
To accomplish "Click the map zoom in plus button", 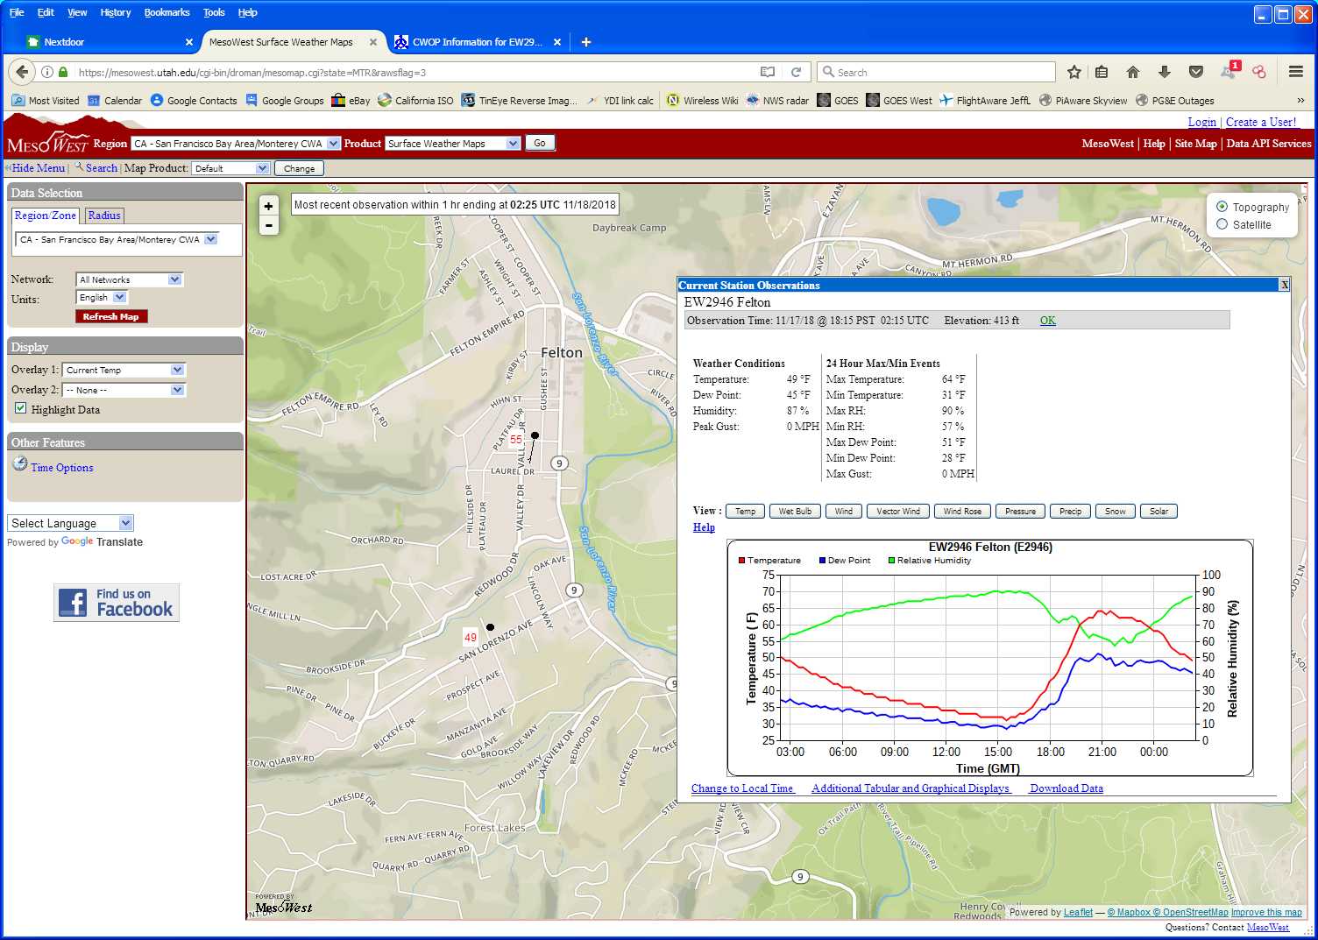I will (x=268, y=206).
